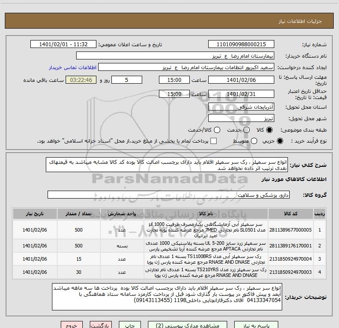
Task: Open the اطلاعات تماس خریدار link
Action: 73,67
